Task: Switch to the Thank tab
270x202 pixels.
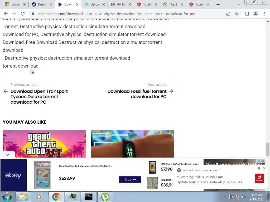Action: click(x=171, y=4)
